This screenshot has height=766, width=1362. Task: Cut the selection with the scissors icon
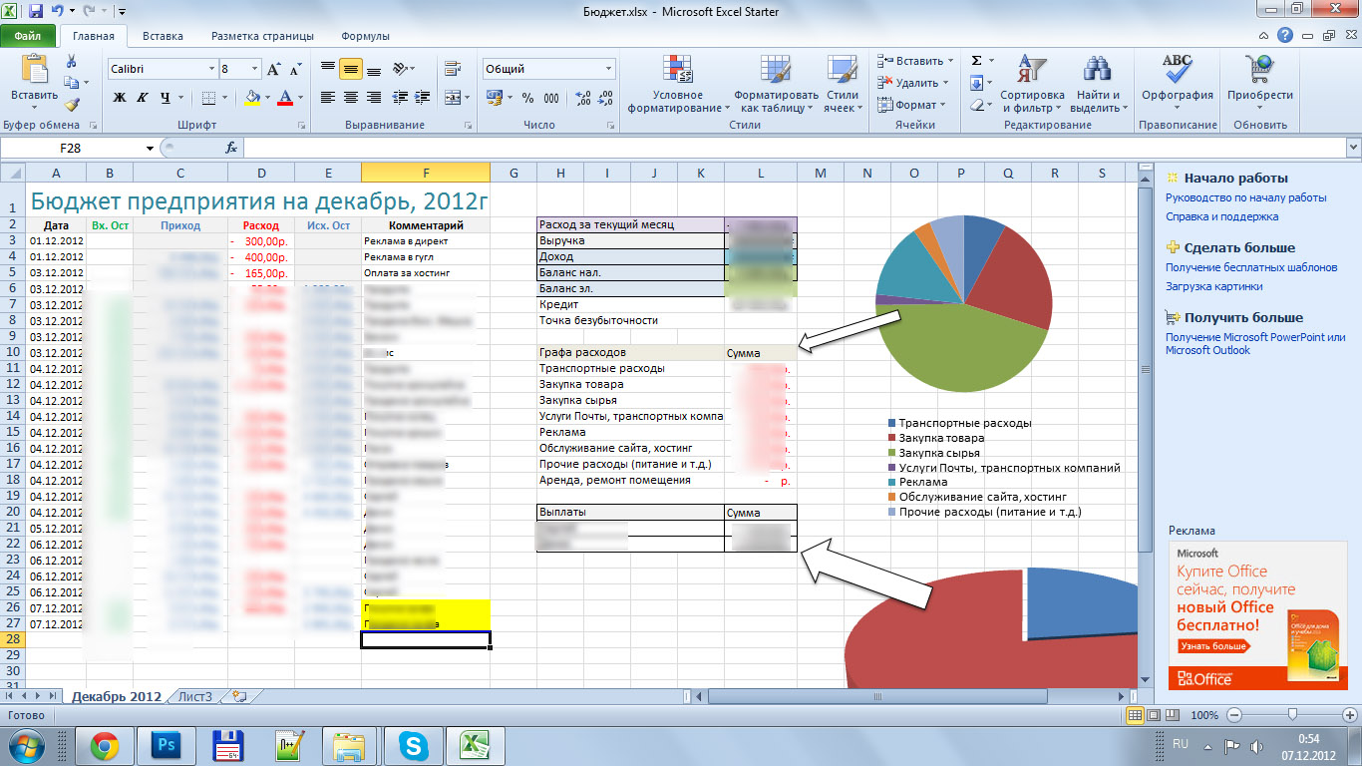(71, 63)
